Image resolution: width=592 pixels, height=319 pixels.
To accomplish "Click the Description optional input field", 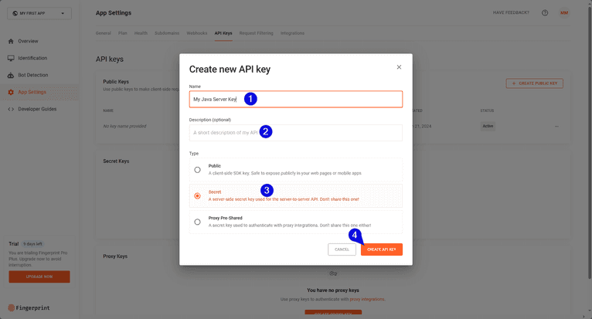I will (295, 133).
